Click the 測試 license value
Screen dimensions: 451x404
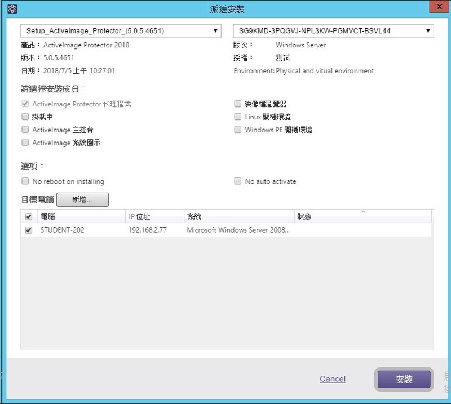pyautogui.click(x=282, y=58)
